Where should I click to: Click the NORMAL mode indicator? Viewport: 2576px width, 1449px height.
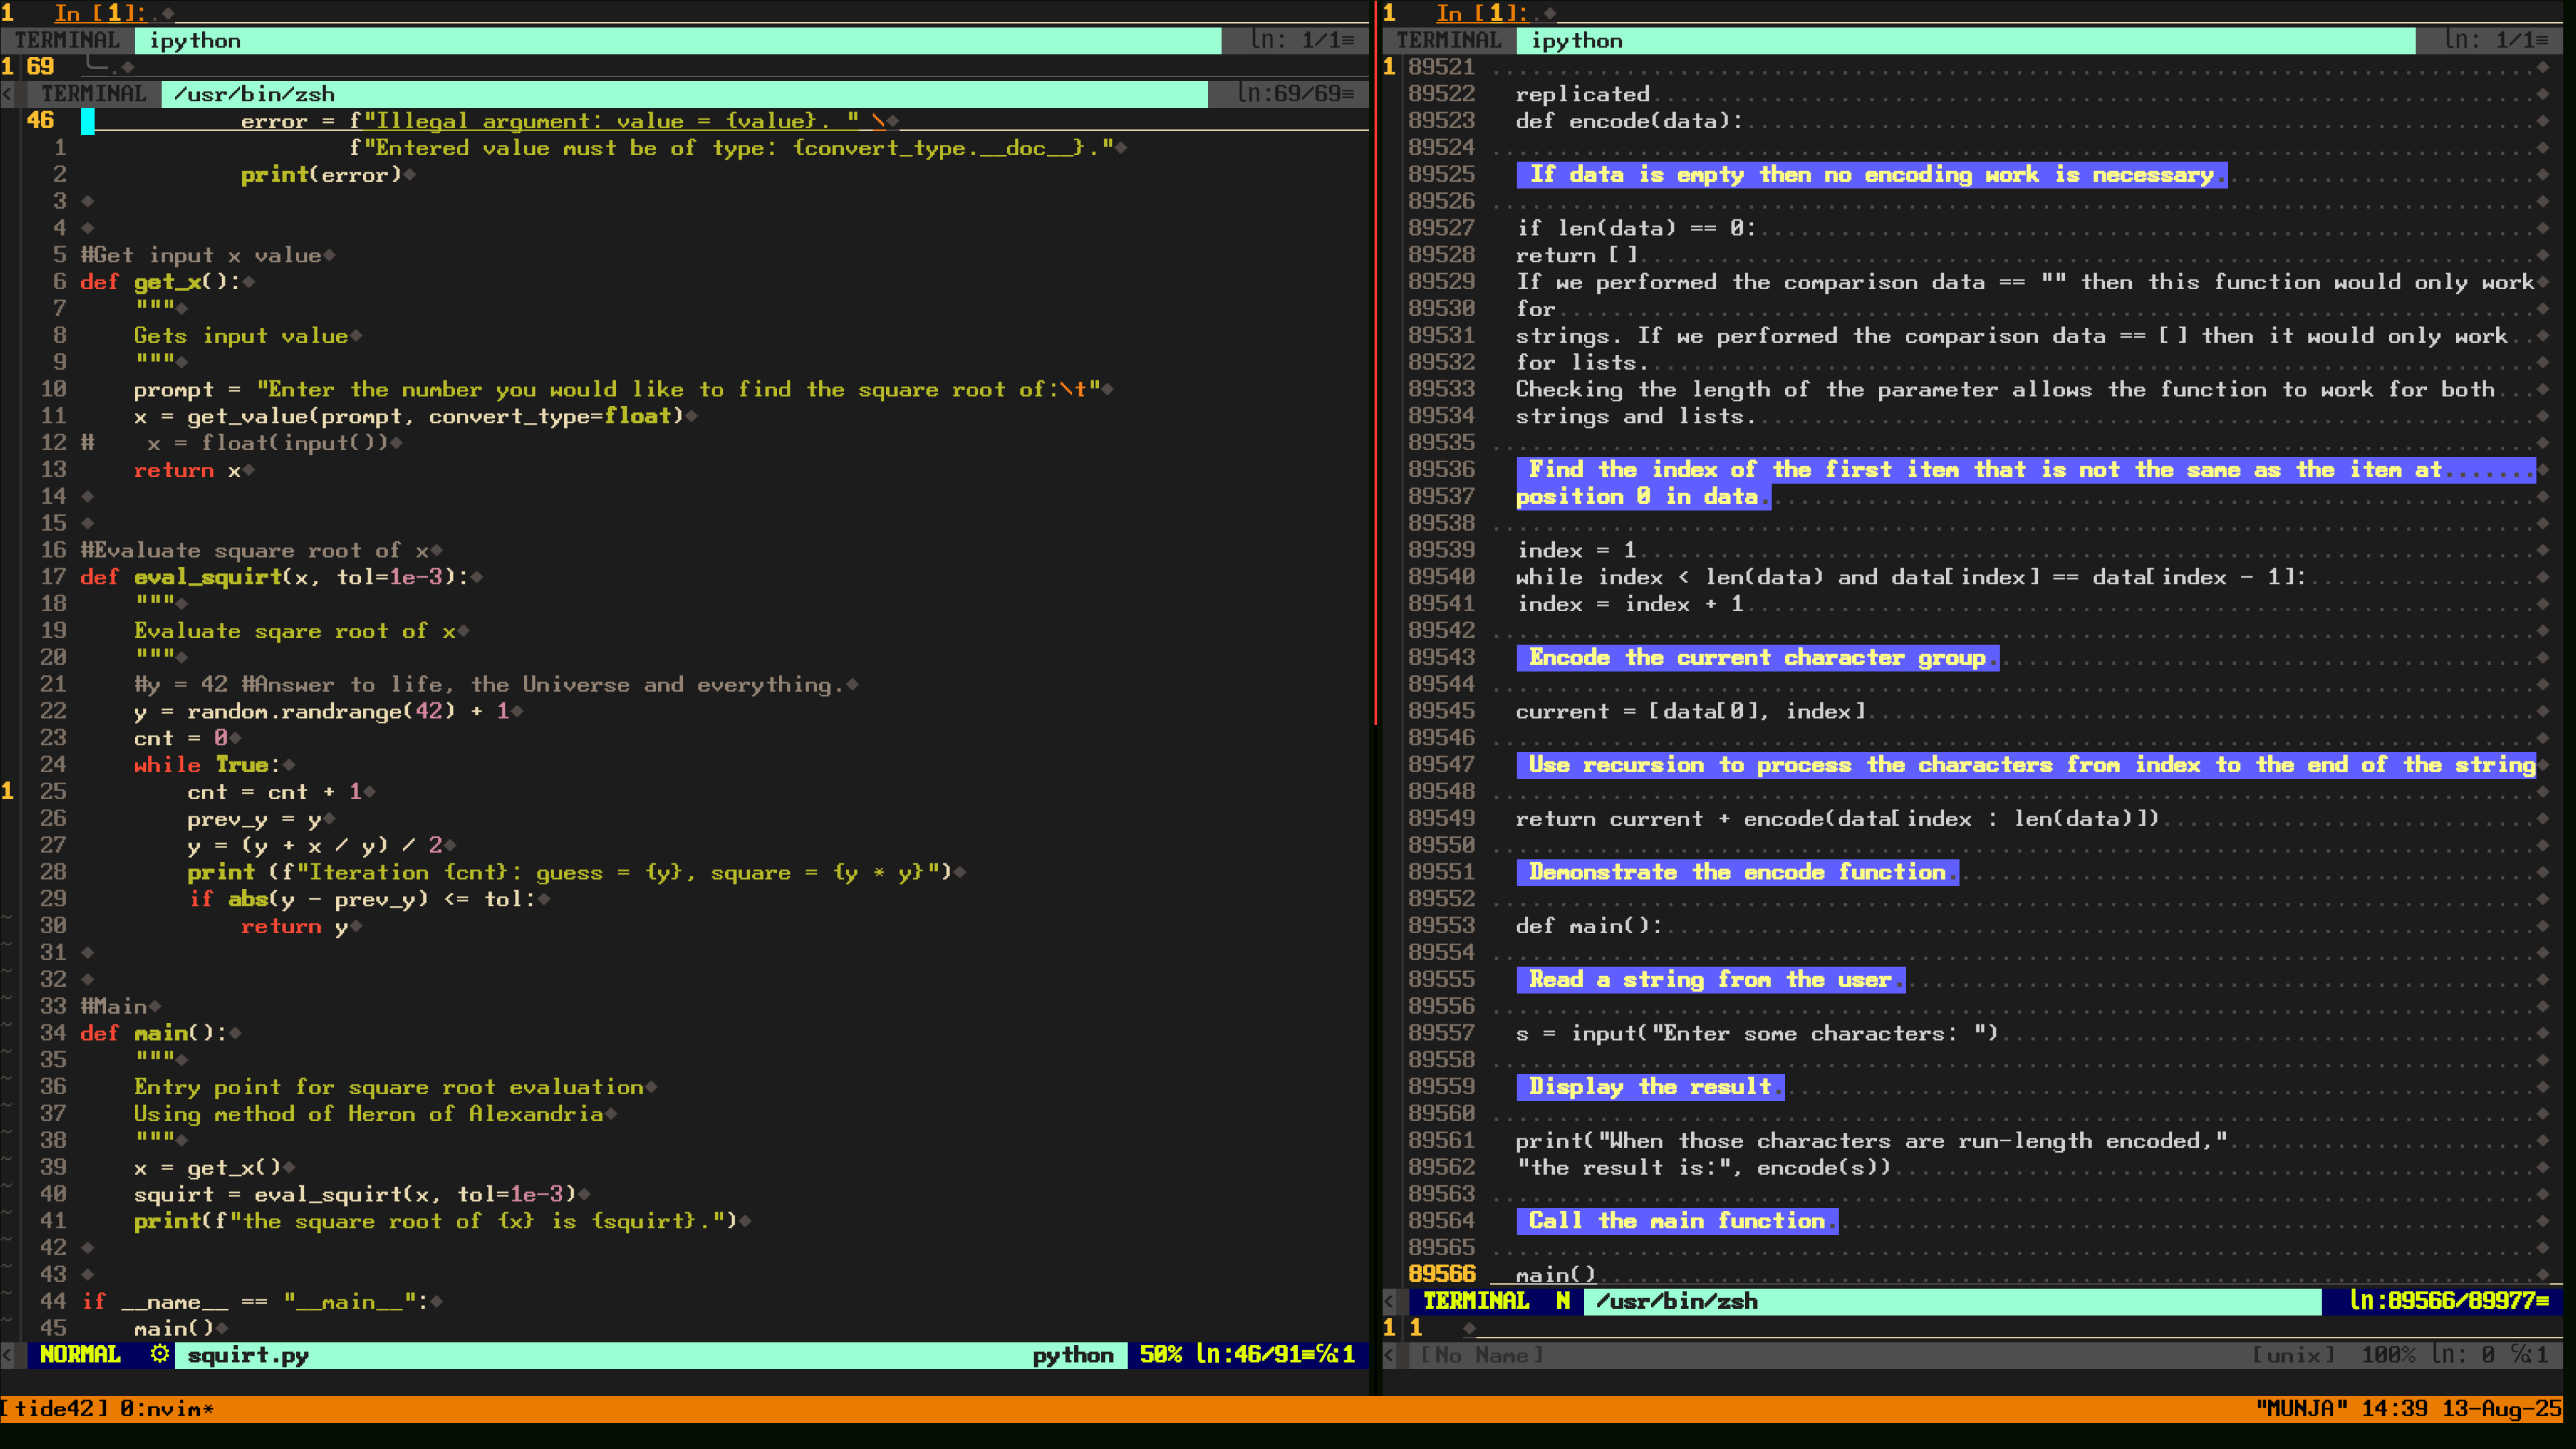point(80,1354)
